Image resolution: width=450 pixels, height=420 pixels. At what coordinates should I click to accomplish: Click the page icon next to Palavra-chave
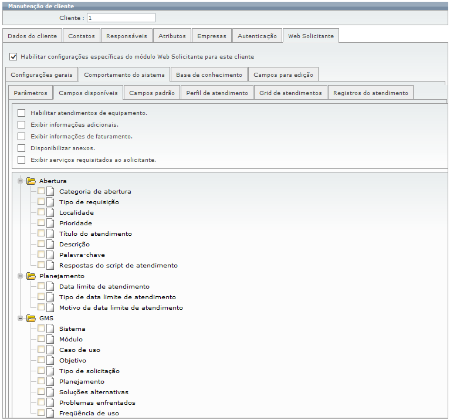[50, 255]
